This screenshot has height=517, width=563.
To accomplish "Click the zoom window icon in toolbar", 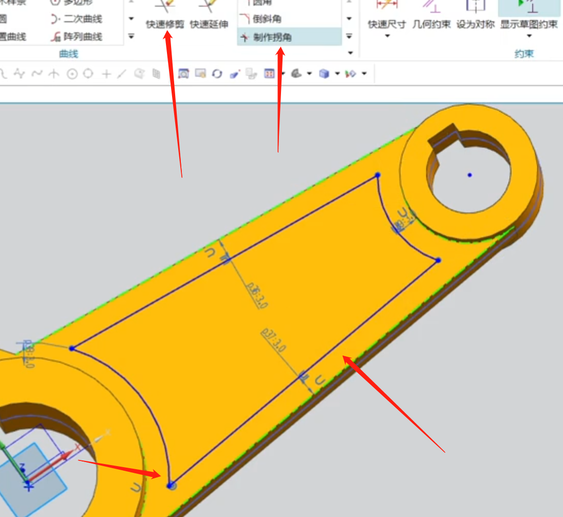I will point(200,73).
